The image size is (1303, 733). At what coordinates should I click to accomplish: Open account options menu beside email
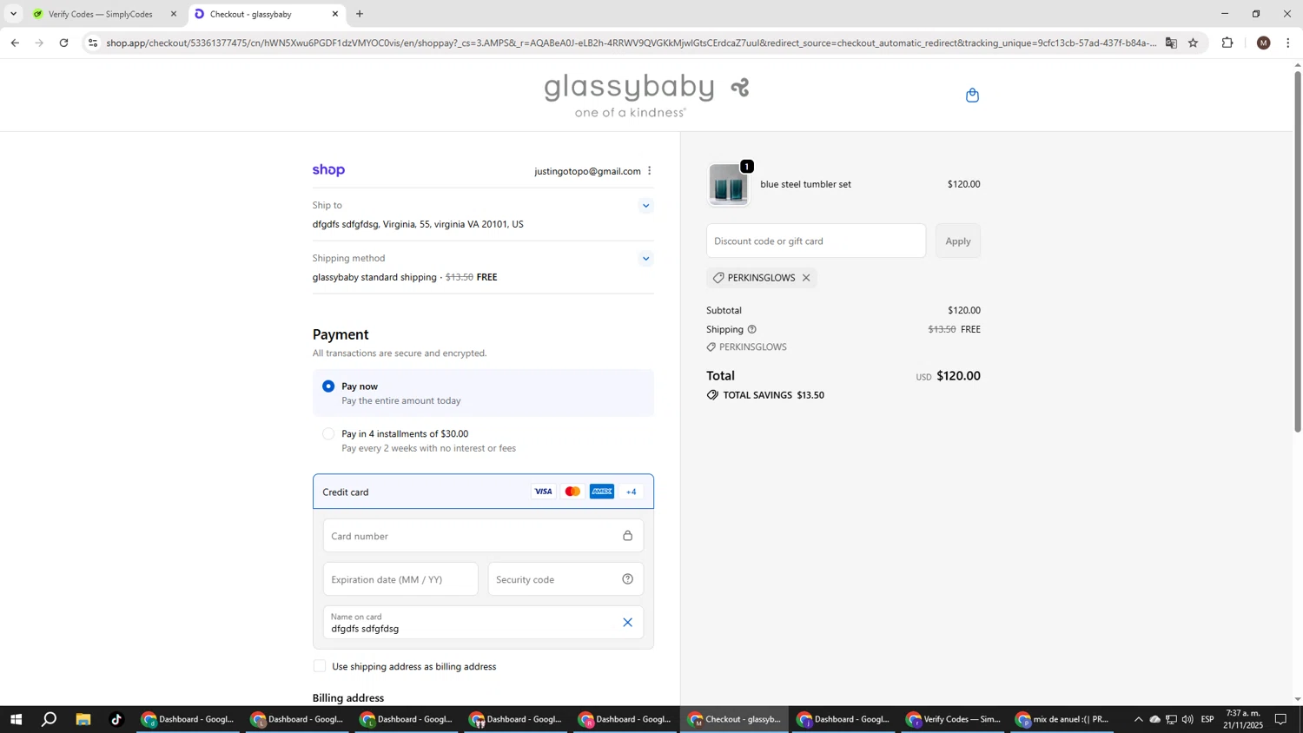pos(649,171)
